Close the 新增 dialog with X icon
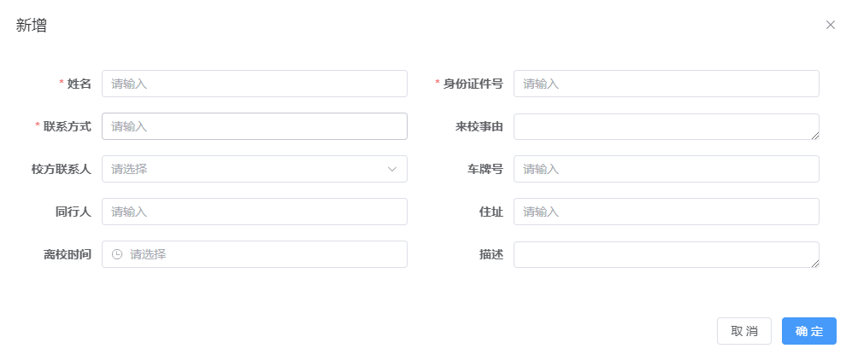The height and width of the screenshot is (360, 852). click(x=830, y=25)
